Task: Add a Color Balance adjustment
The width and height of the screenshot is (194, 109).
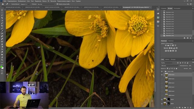Action: pos(167,48)
